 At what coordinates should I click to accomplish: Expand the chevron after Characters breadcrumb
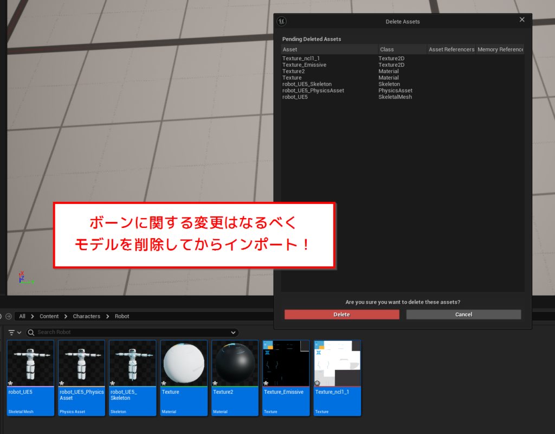coord(107,316)
